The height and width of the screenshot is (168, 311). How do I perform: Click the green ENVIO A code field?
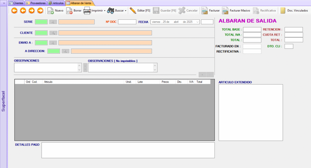(x=41, y=43)
